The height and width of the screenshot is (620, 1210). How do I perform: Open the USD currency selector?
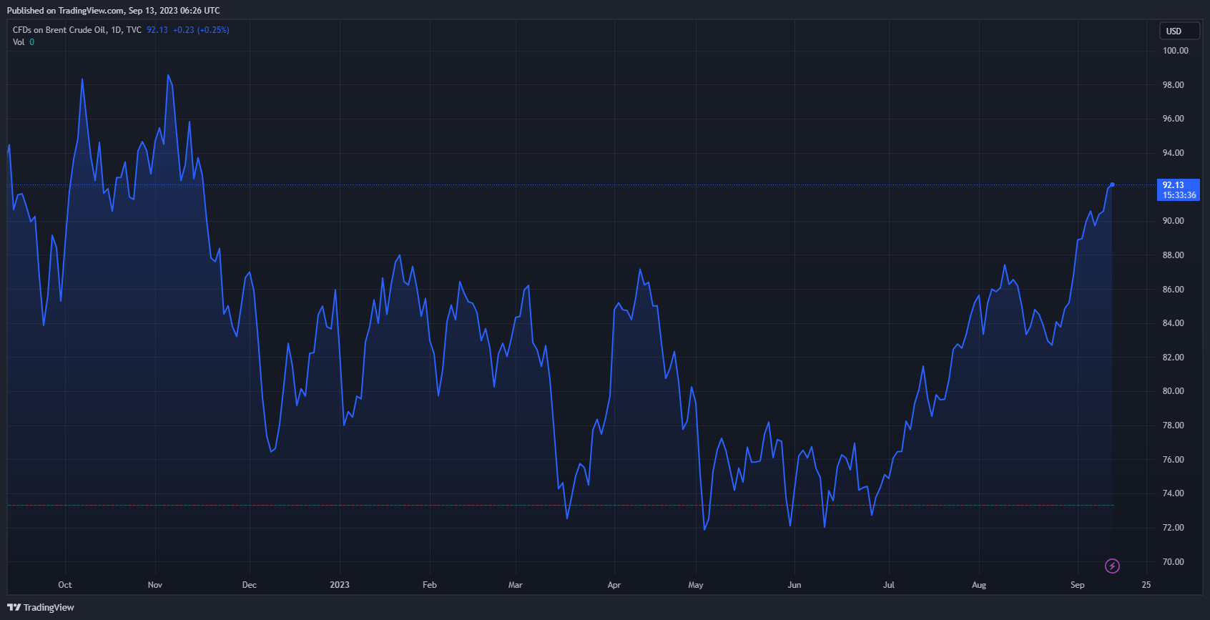(x=1179, y=31)
